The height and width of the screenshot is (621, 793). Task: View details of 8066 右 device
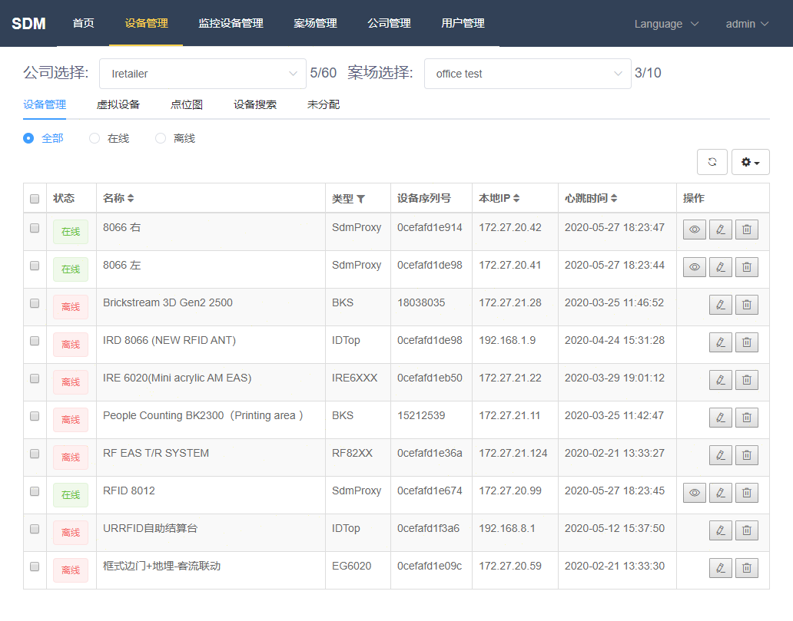click(x=695, y=230)
